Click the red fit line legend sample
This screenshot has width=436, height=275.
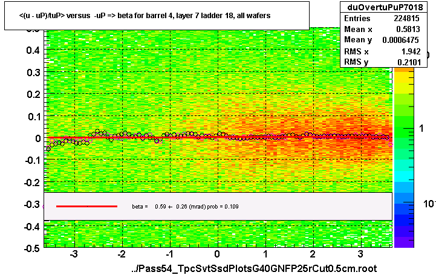click(86, 206)
